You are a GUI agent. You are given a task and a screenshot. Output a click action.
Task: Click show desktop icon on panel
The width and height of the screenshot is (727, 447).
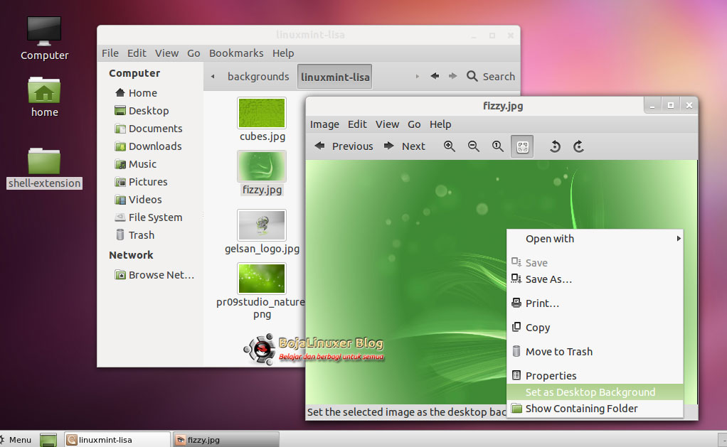click(x=48, y=440)
